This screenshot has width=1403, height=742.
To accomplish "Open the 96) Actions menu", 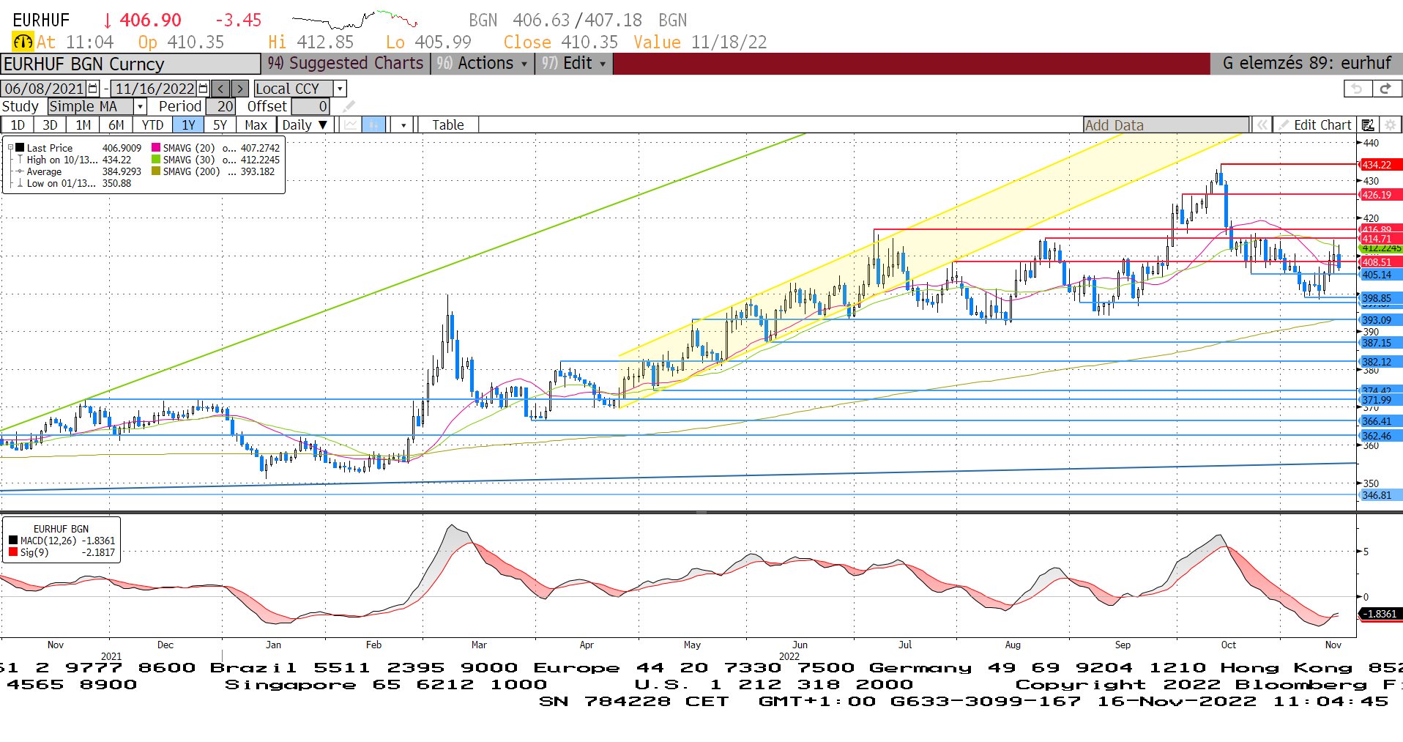I will coord(482,64).
